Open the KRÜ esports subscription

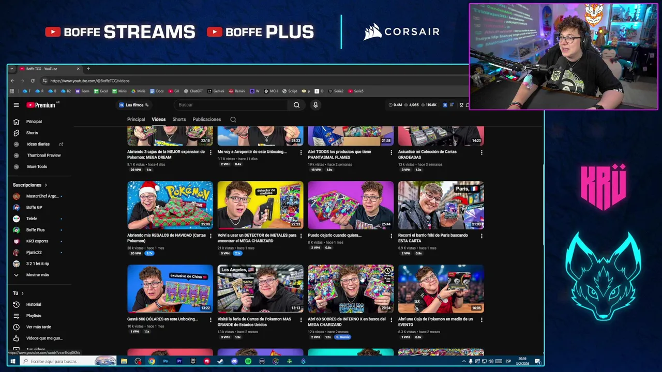pos(37,241)
